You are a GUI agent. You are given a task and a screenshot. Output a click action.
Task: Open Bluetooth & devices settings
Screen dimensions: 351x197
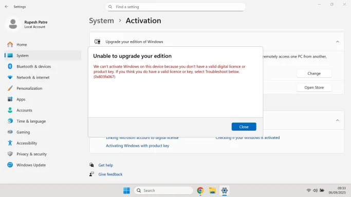click(x=43, y=66)
